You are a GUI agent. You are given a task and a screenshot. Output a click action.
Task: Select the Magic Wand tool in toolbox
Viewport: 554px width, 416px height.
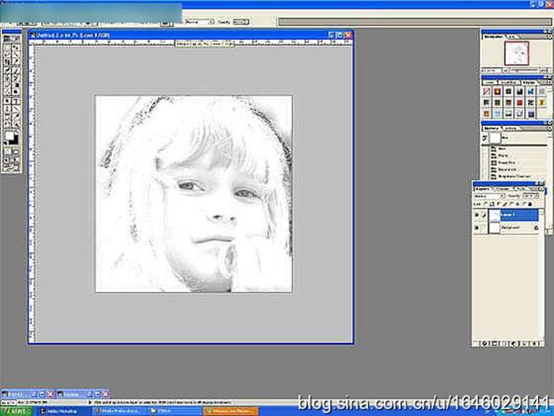pyautogui.click(x=16, y=54)
